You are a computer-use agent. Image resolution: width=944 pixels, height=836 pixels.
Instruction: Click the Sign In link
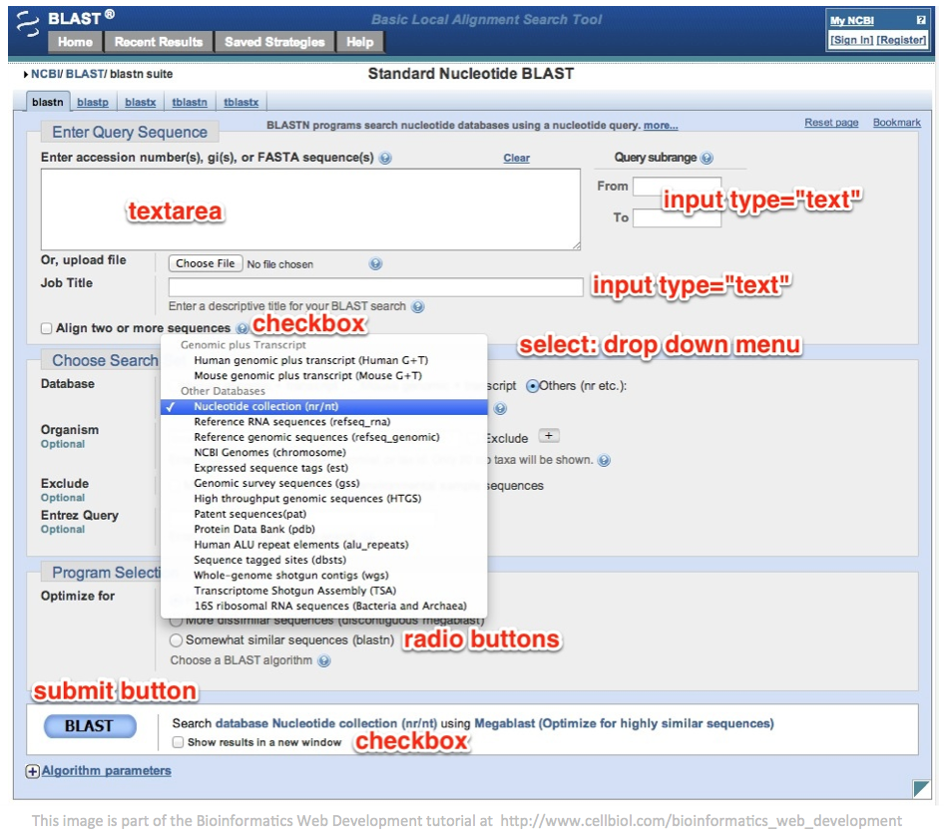pos(851,40)
